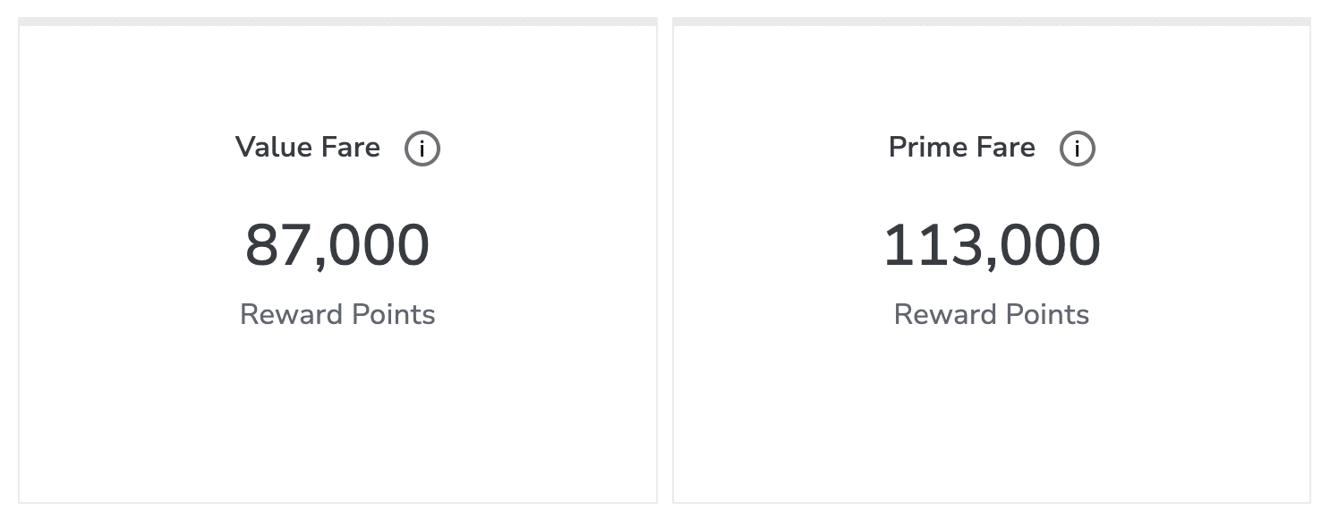Click blank space above the Prime Fare title
Screen dimensions: 1330x519
point(992,76)
